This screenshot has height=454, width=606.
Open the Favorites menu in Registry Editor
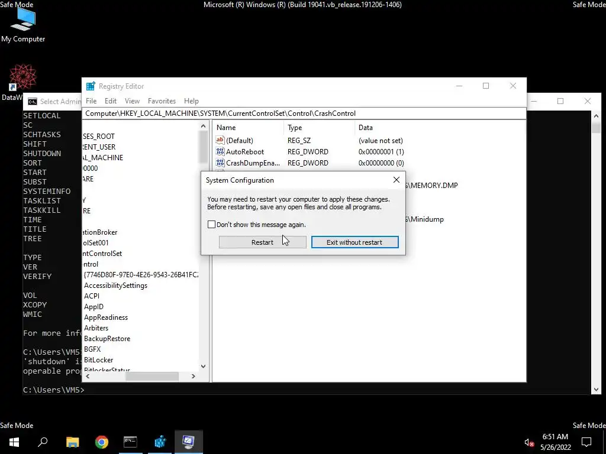click(162, 100)
